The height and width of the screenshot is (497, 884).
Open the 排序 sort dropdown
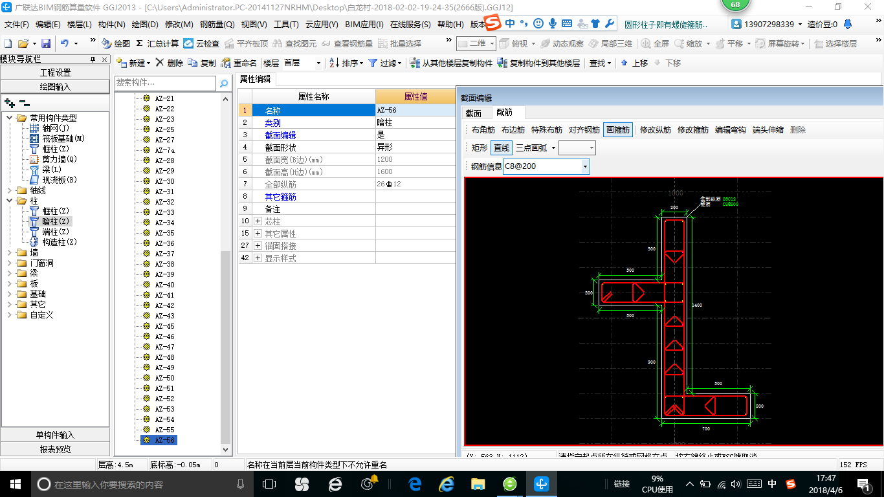tap(346, 63)
